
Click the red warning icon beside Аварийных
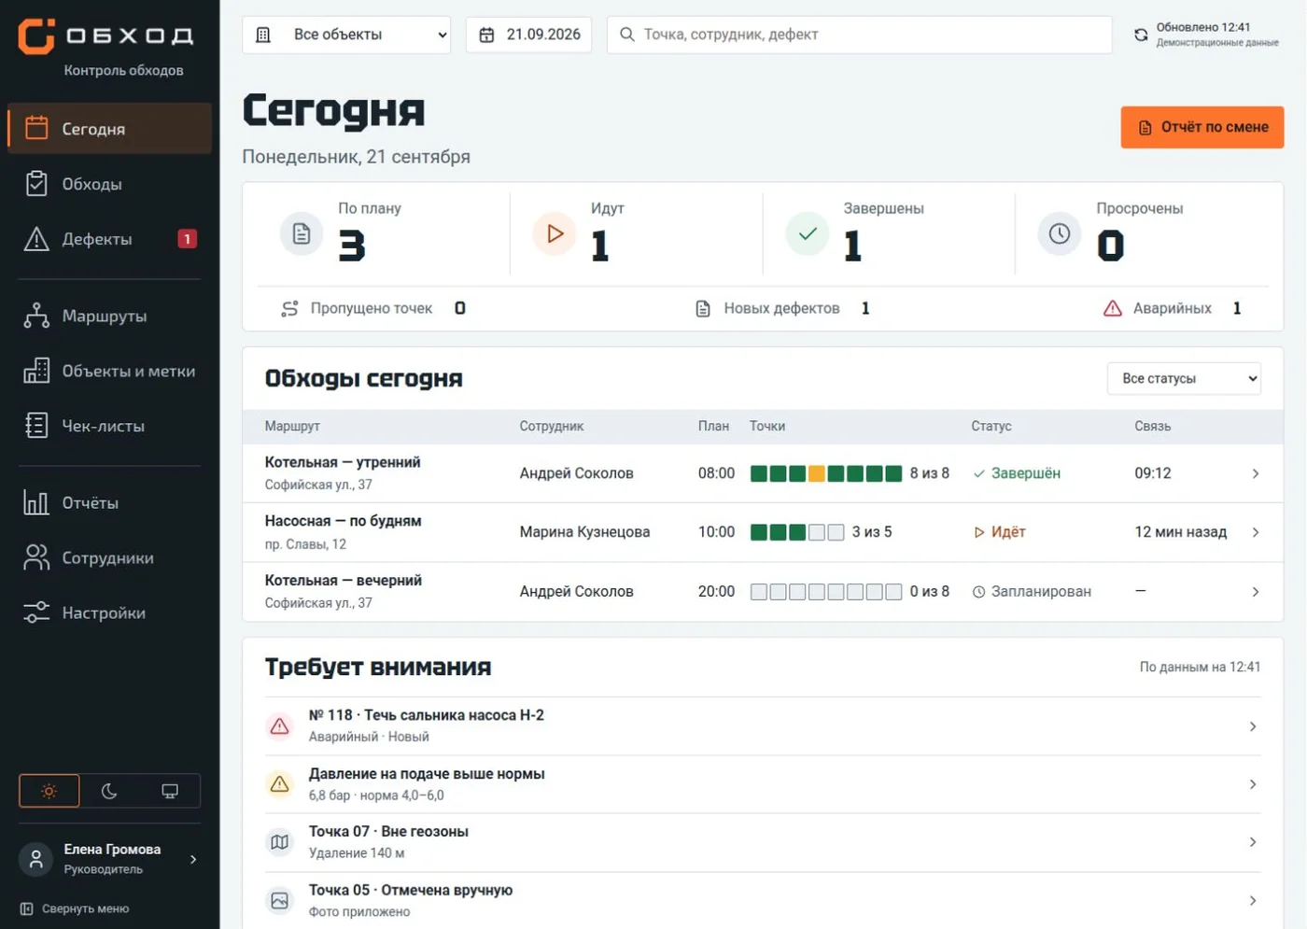coord(1113,308)
